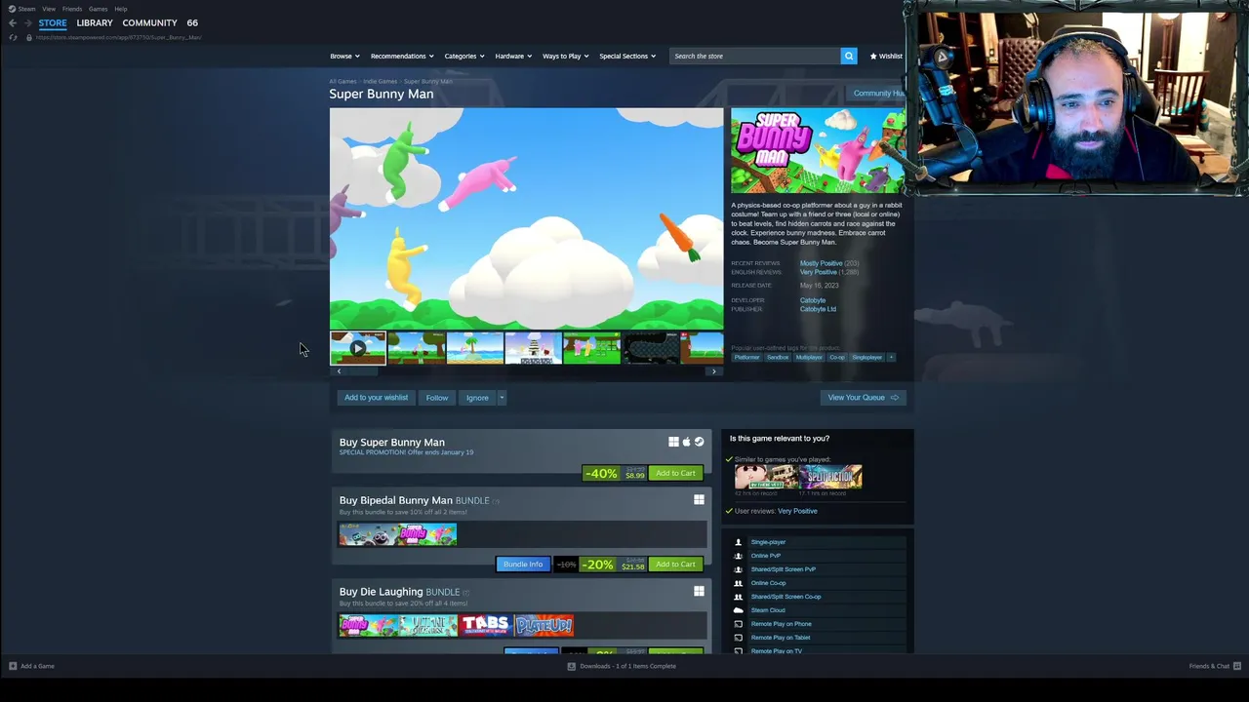Click the Remote Play on Phone icon
This screenshot has width=1249, height=702.
click(738, 624)
